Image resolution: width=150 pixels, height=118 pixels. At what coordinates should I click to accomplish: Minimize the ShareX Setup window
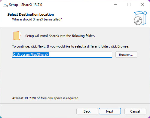[x=115, y=5]
